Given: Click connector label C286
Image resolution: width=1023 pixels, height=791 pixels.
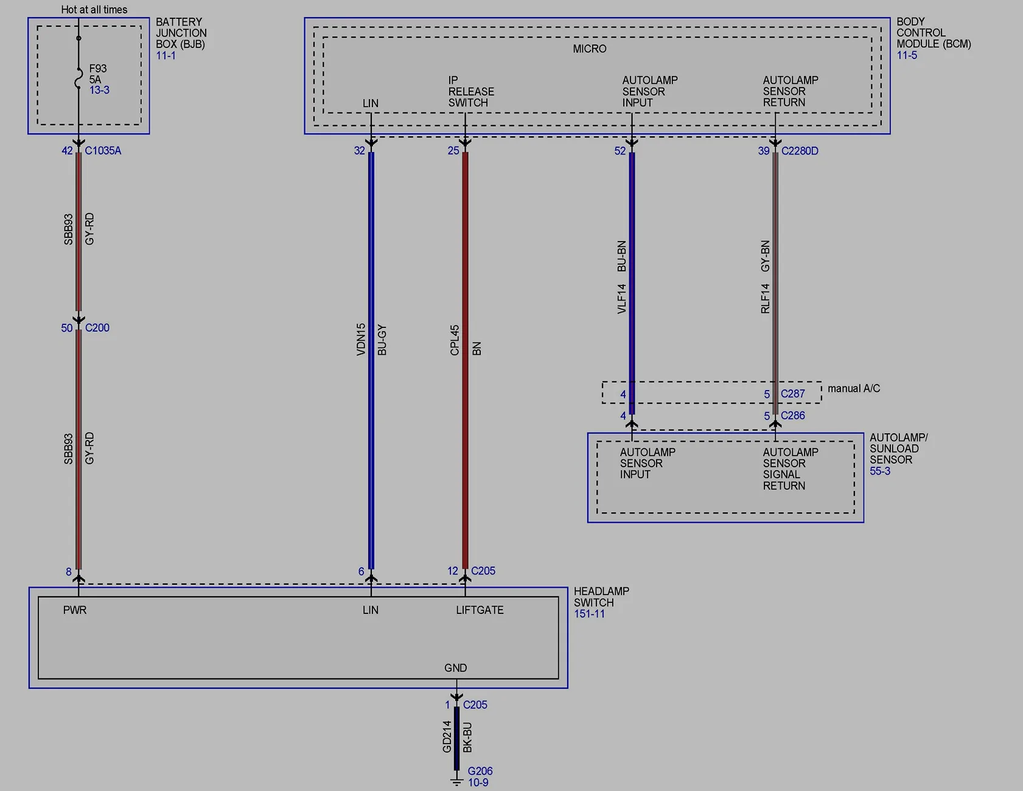Looking at the screenshot, I should 792,416.
